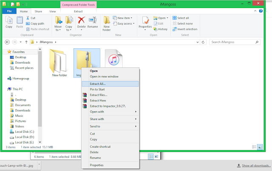
Task: Click Select all in the ribbon
Action: click(181, 18)
